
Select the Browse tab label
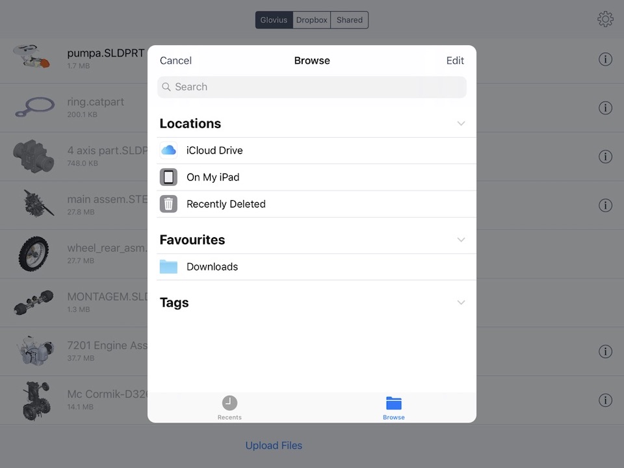coord(394,417)
